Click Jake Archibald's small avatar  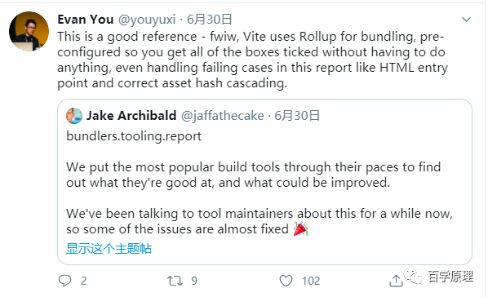74,116
